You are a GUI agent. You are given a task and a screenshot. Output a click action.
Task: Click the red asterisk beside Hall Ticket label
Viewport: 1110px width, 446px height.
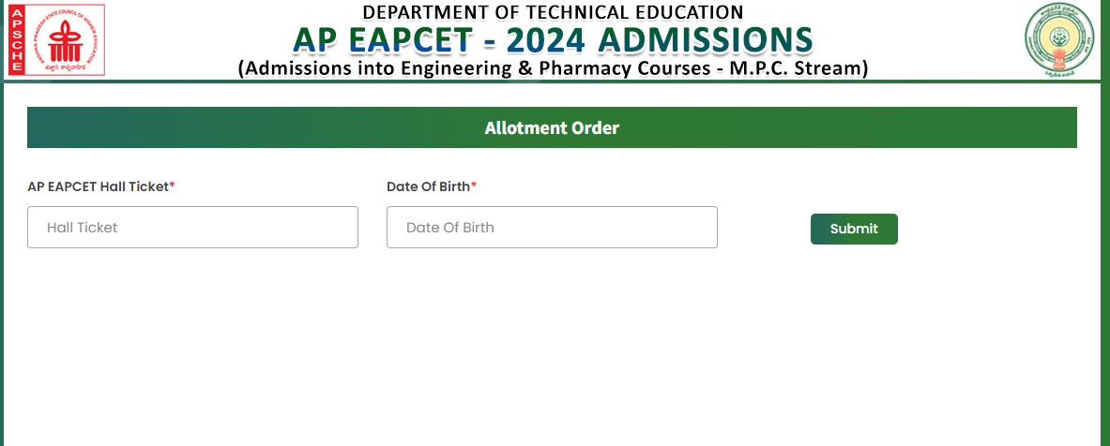(172, 186)
